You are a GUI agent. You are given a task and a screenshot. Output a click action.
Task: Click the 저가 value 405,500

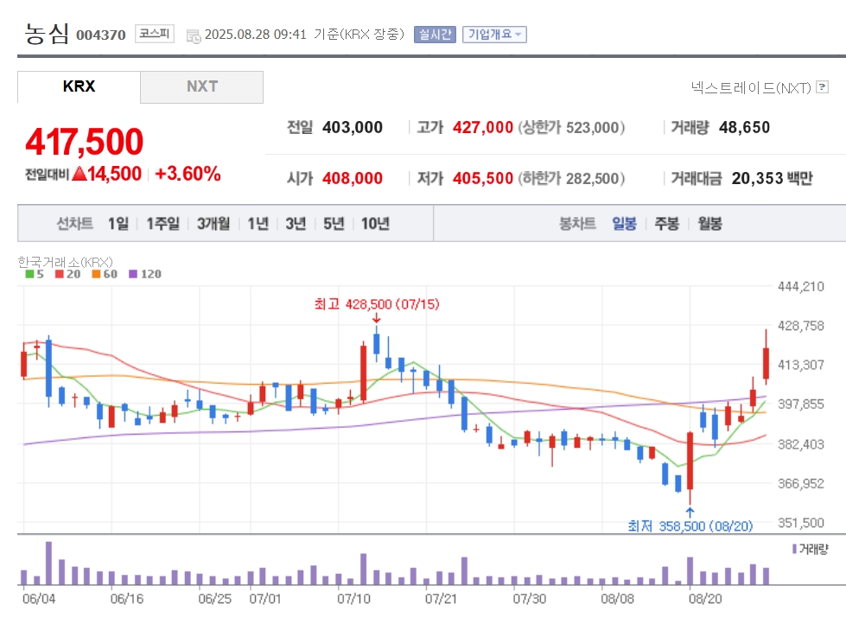483,178
